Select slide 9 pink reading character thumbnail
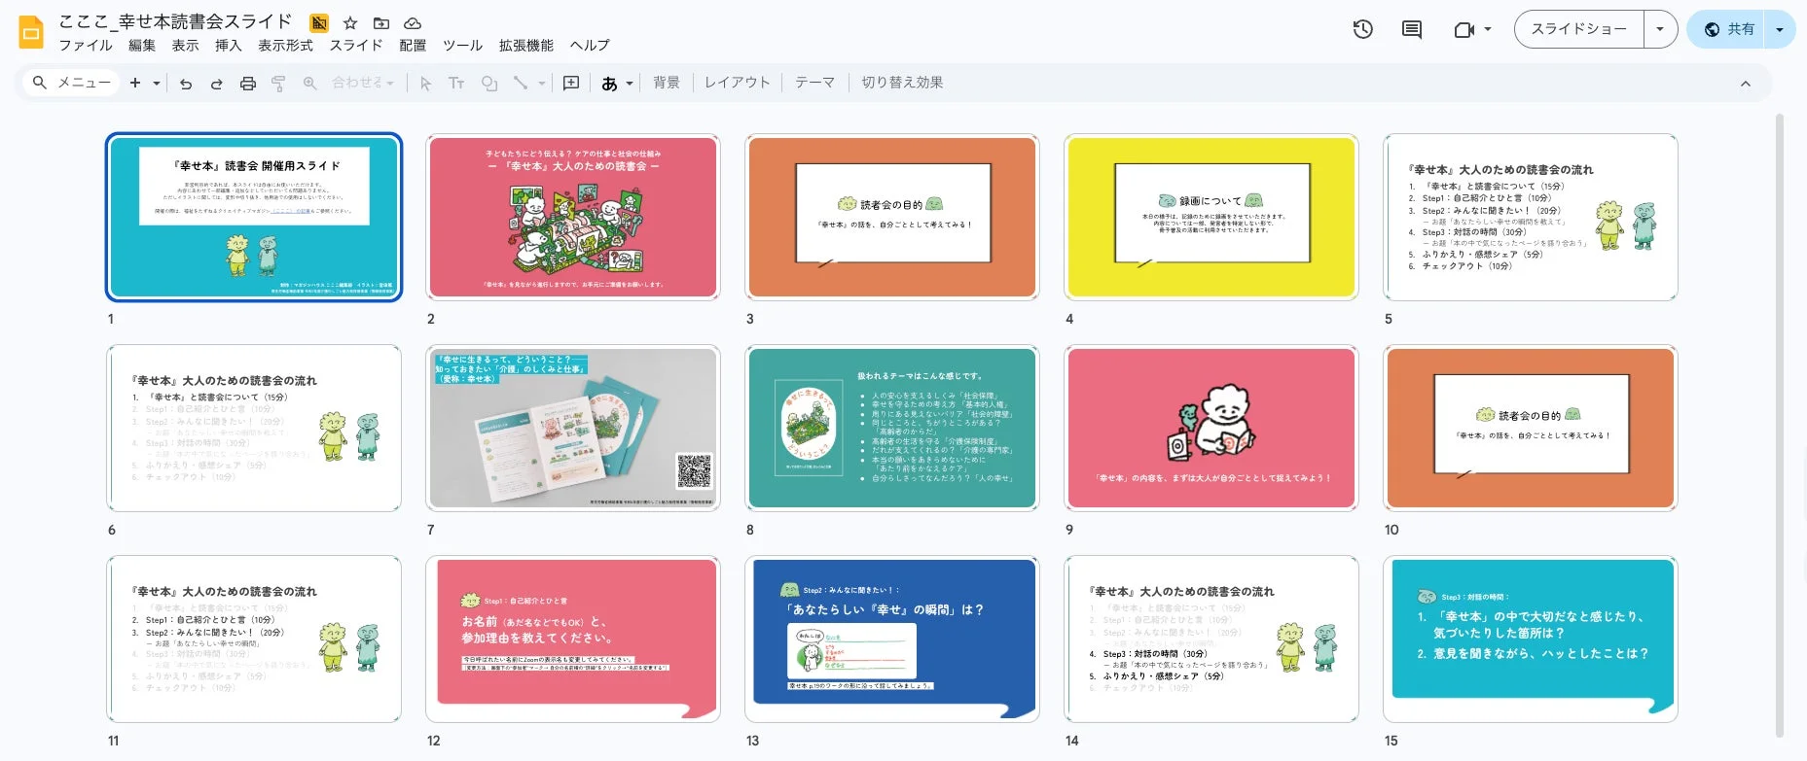 1211,428
